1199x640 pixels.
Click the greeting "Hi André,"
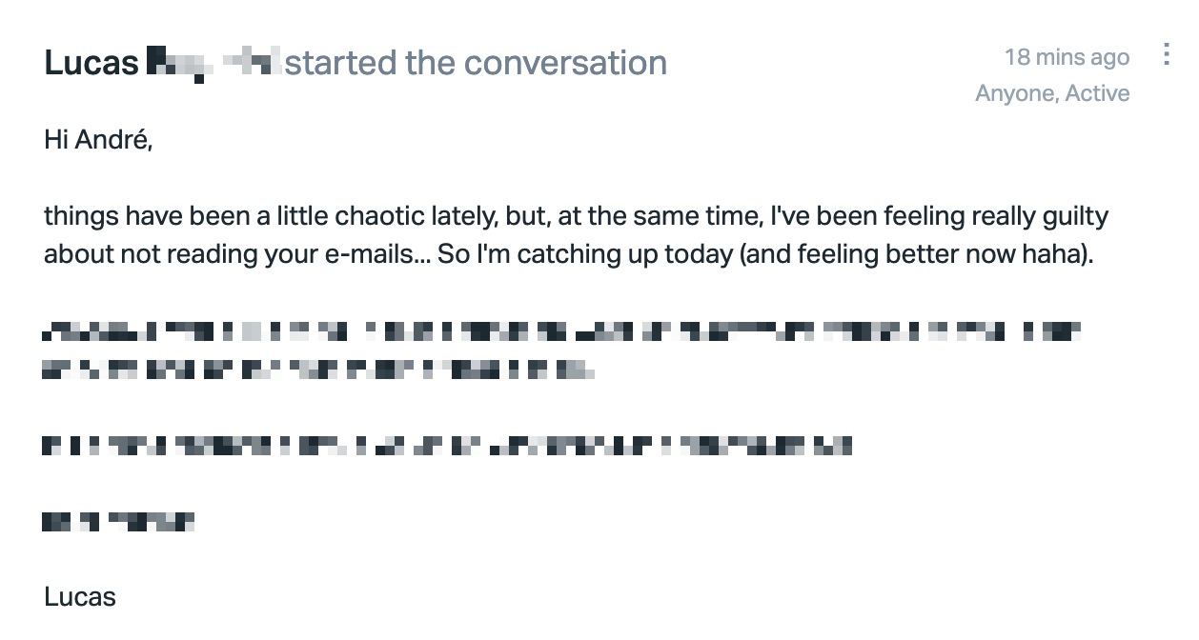[x=98, y=141]
